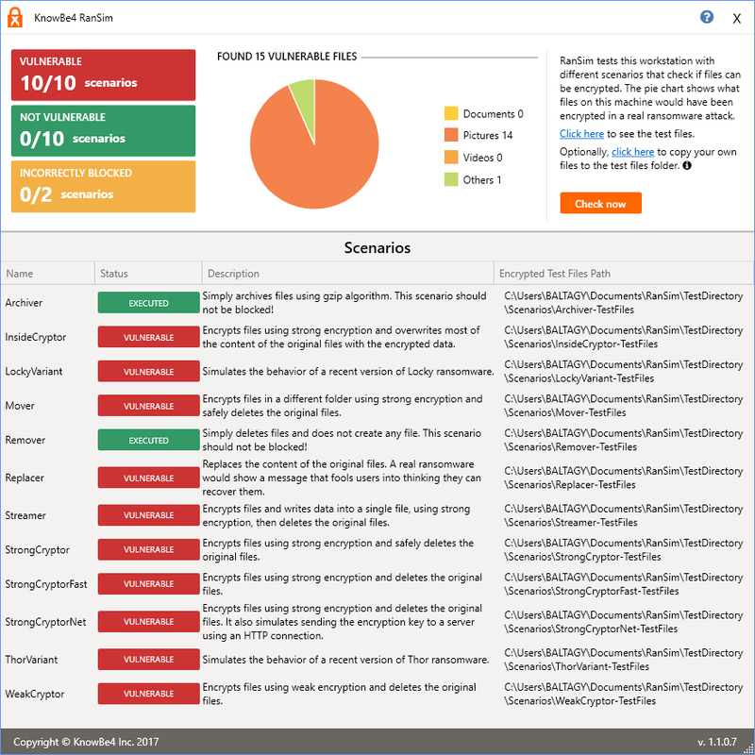Sort by the Description column header
755x755 pixels.
pos(348,274)
